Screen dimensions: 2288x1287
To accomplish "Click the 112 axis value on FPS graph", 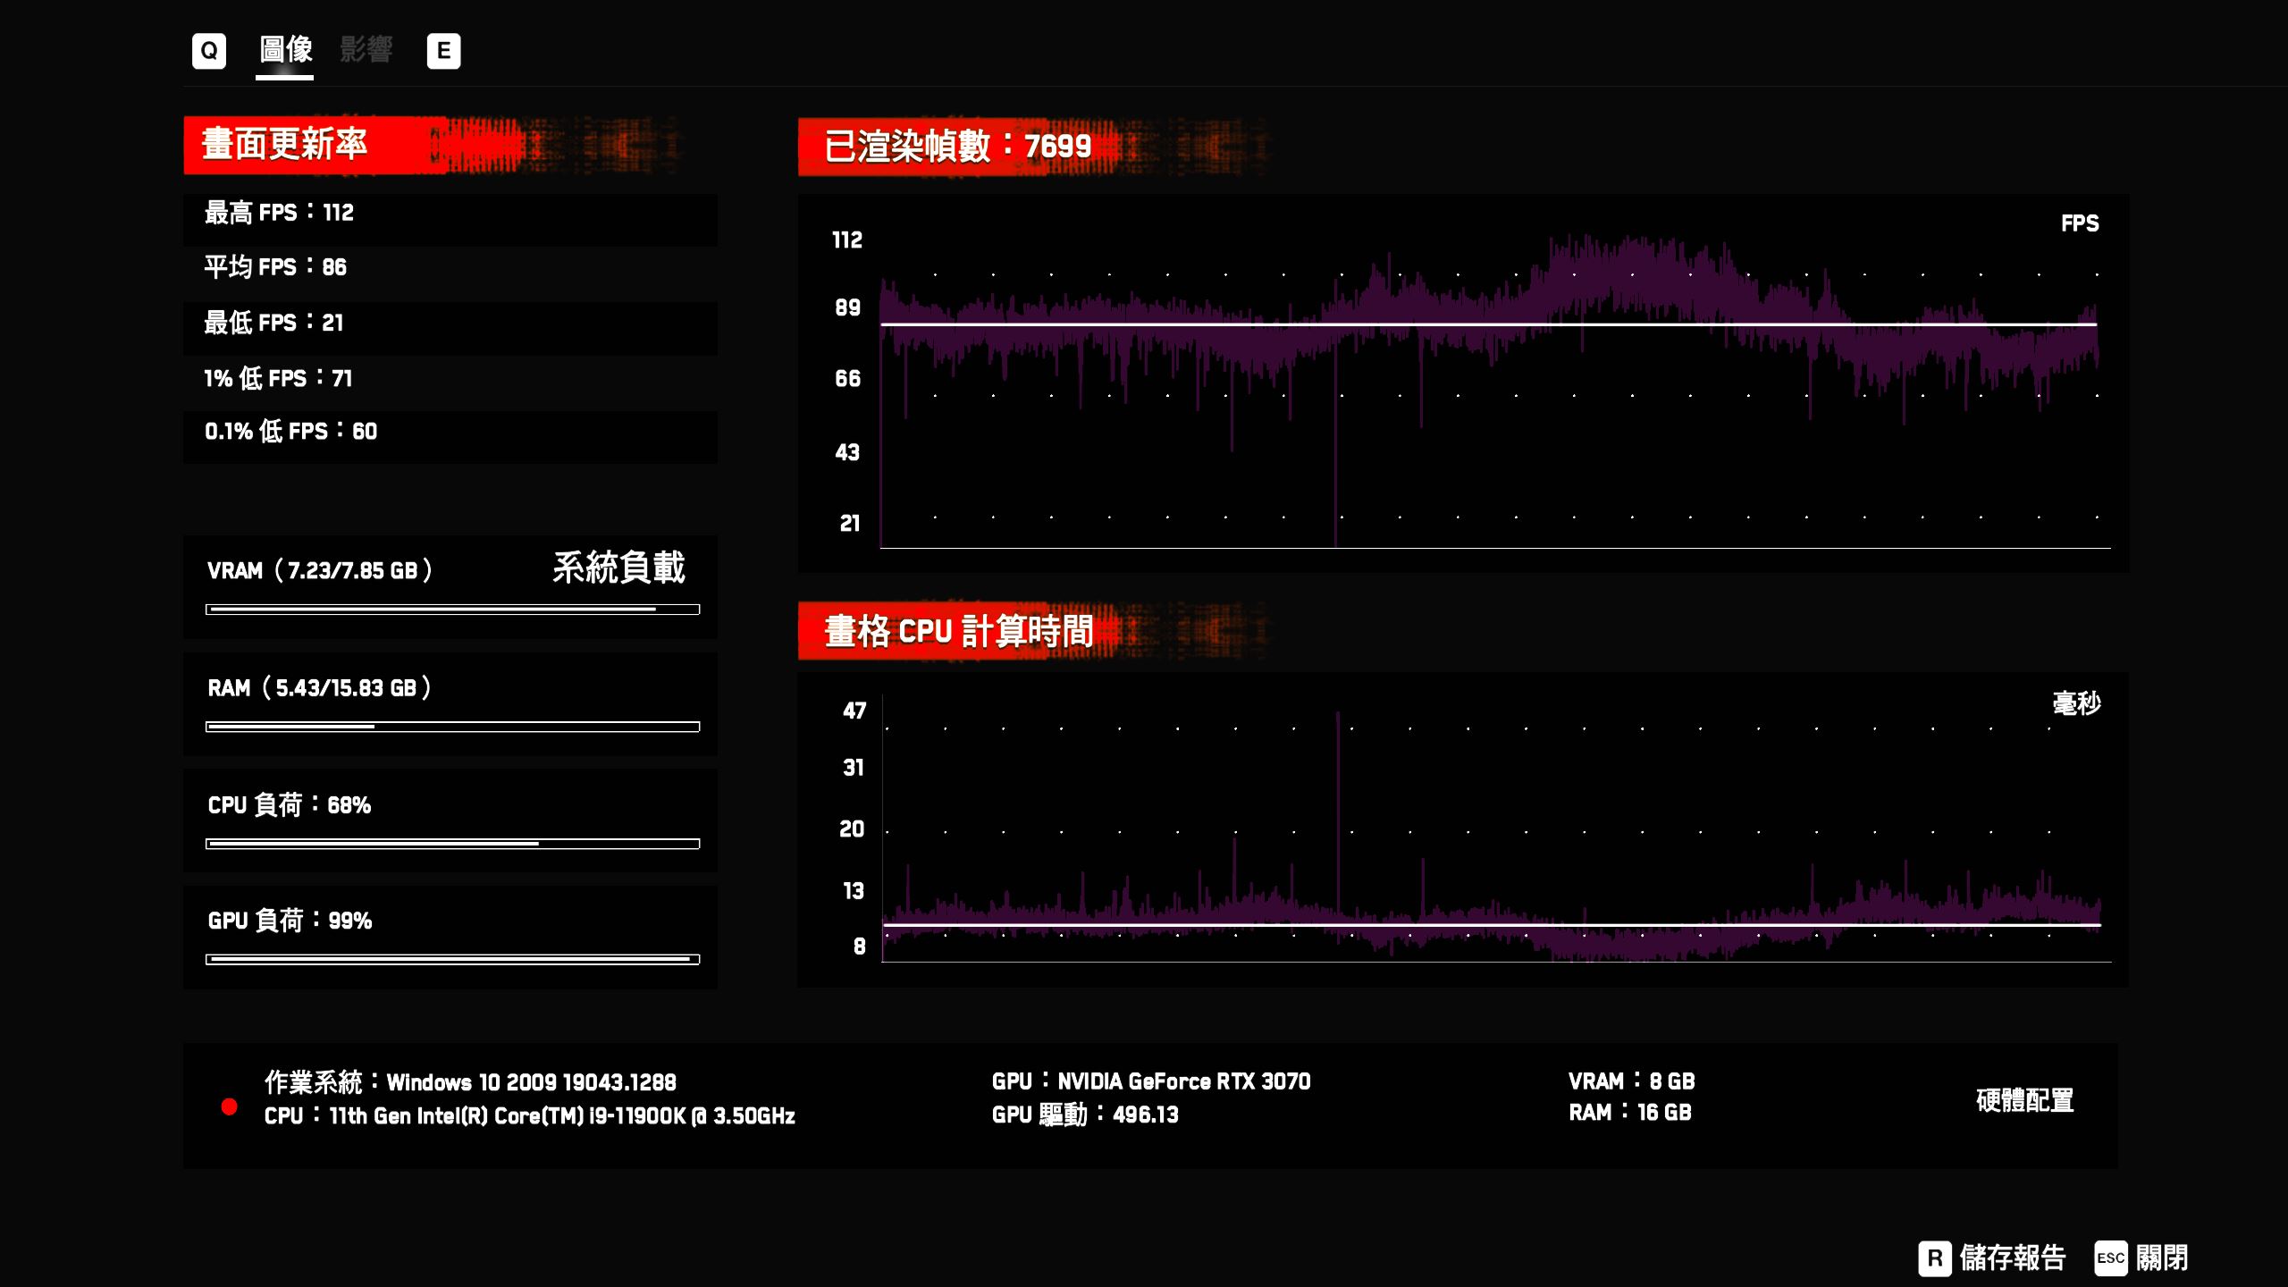I will click(847, 240).
